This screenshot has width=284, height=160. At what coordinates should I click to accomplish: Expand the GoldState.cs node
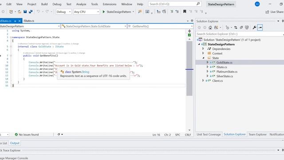point(207,62)
